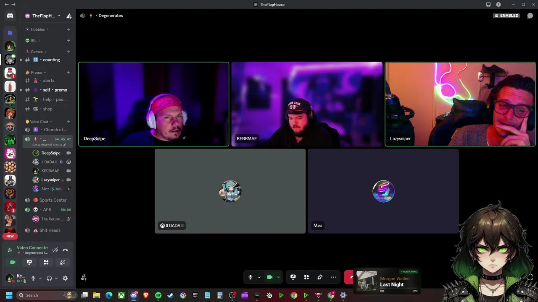Expand the Hobbies category

click(x=37, y=29)
